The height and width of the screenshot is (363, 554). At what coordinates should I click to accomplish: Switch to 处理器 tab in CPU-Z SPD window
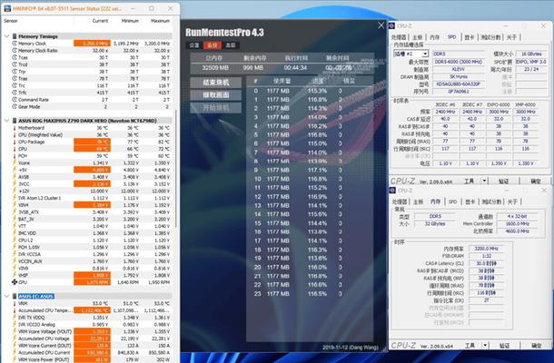pyautogui.click(x=399, y=37)
